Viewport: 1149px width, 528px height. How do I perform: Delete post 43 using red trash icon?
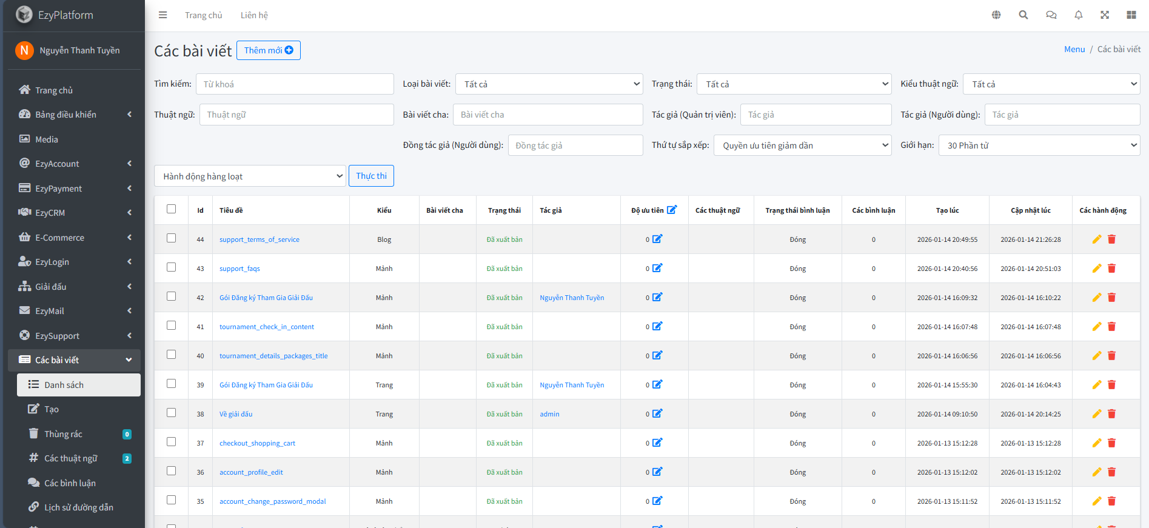[1111, 269]
